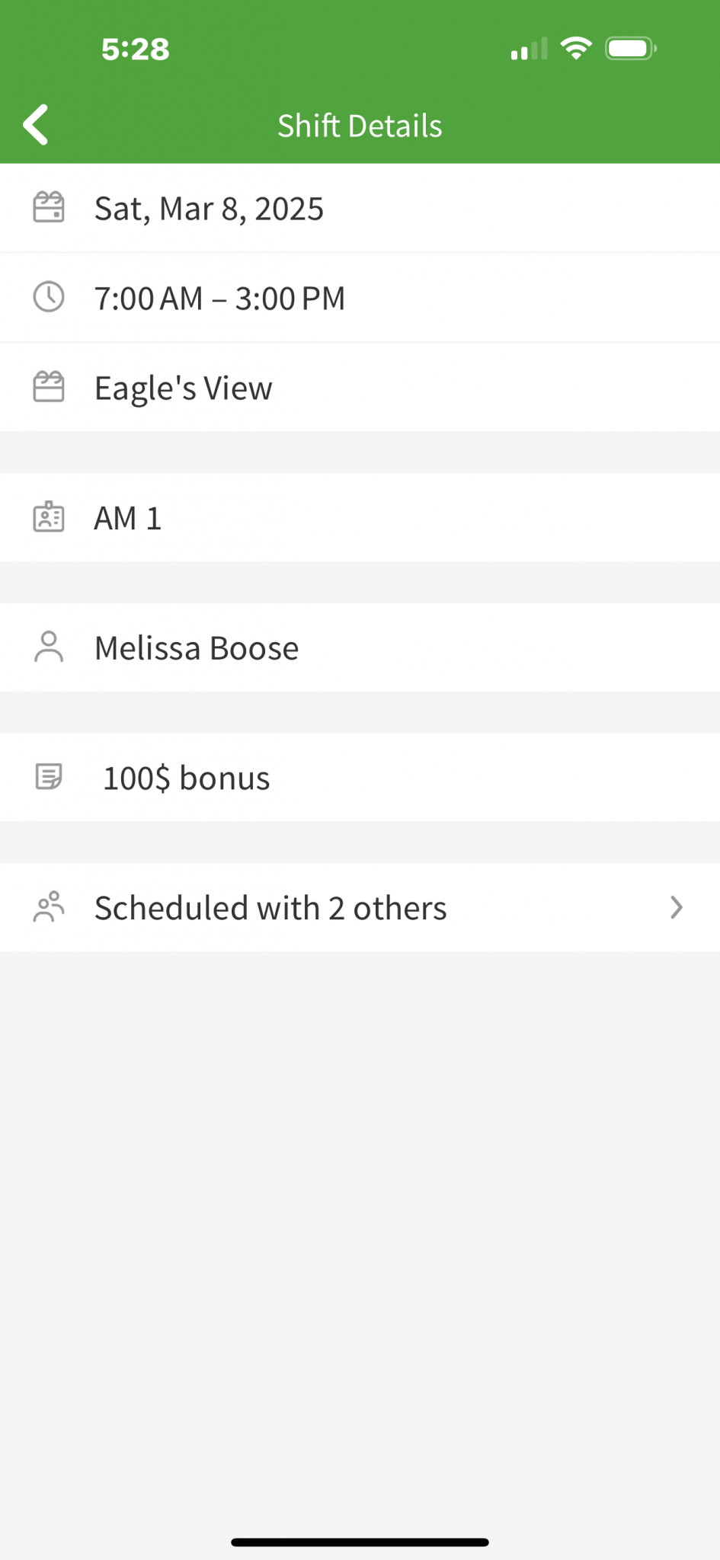
Task: Tap the home indicator bar
Action: tap(360, 1542)
